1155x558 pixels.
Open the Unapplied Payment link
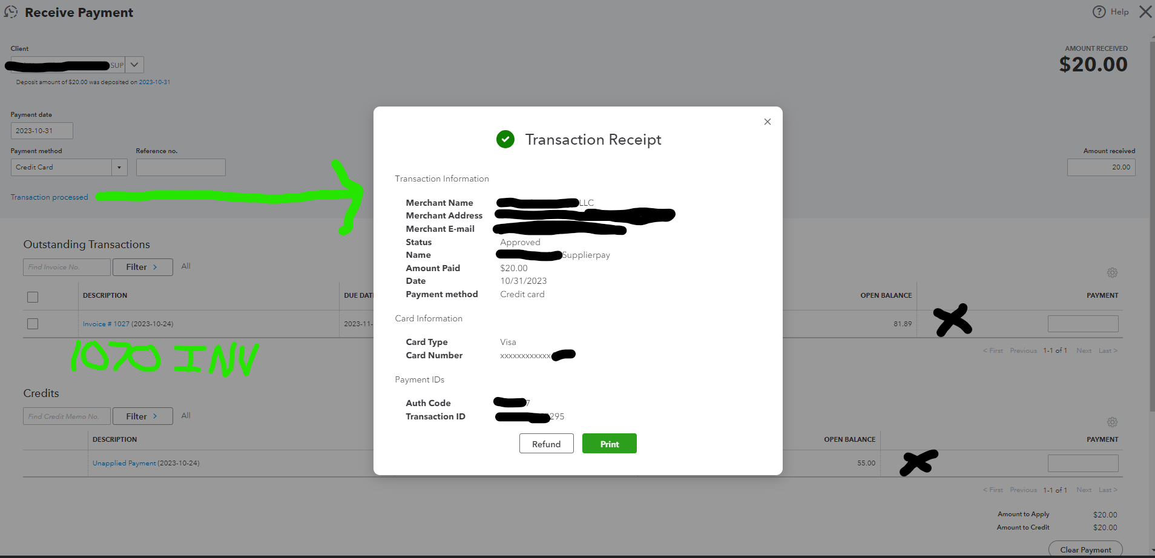[x=123, y=462]
